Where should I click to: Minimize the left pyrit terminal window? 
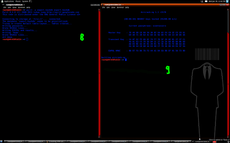[92, 5]
